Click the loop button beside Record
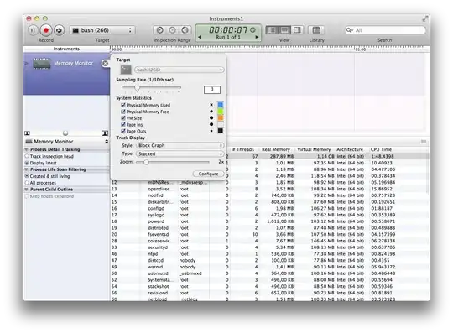The height and width of the screenshot is (333, 453). [x=59, y=30]
